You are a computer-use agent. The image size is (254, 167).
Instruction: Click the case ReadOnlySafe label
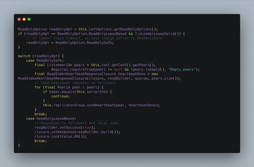point(45,60)
